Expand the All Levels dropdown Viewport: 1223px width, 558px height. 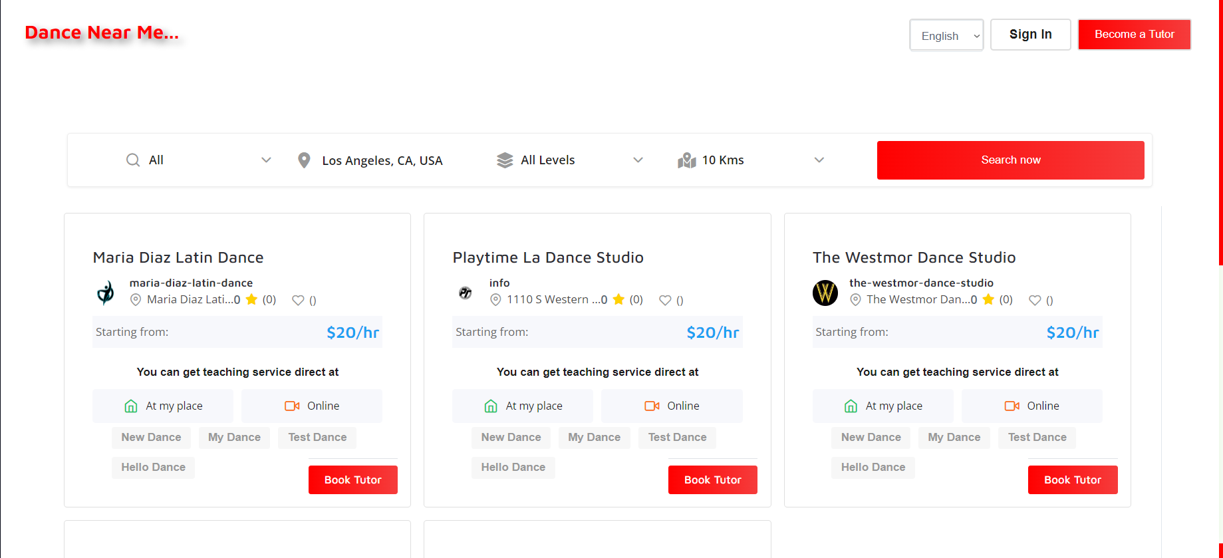point(638,160)
